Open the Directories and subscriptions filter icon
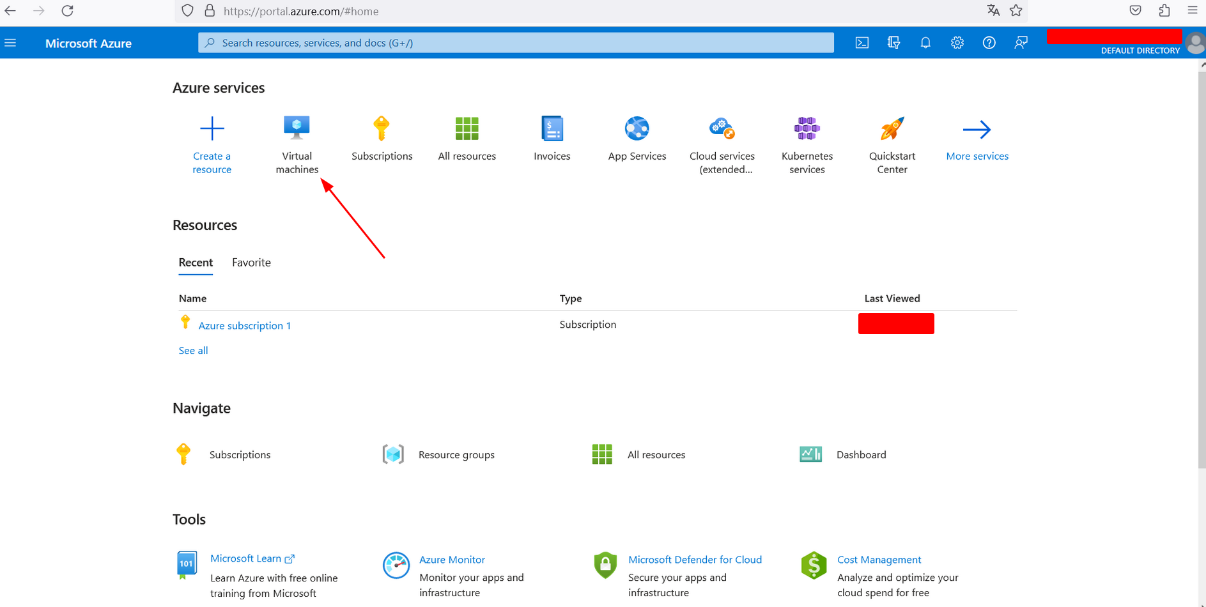 tap(893, 43)
